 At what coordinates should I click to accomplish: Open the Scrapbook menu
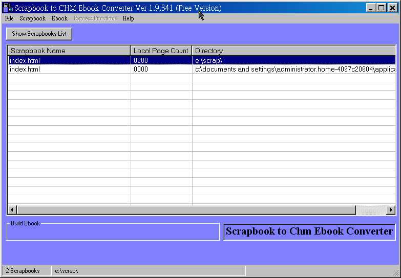click(32, 18)
